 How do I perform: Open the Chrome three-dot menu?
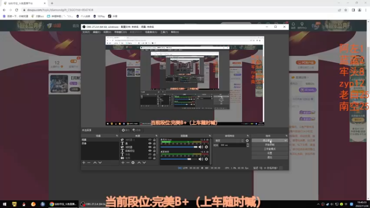coord(366,10)
